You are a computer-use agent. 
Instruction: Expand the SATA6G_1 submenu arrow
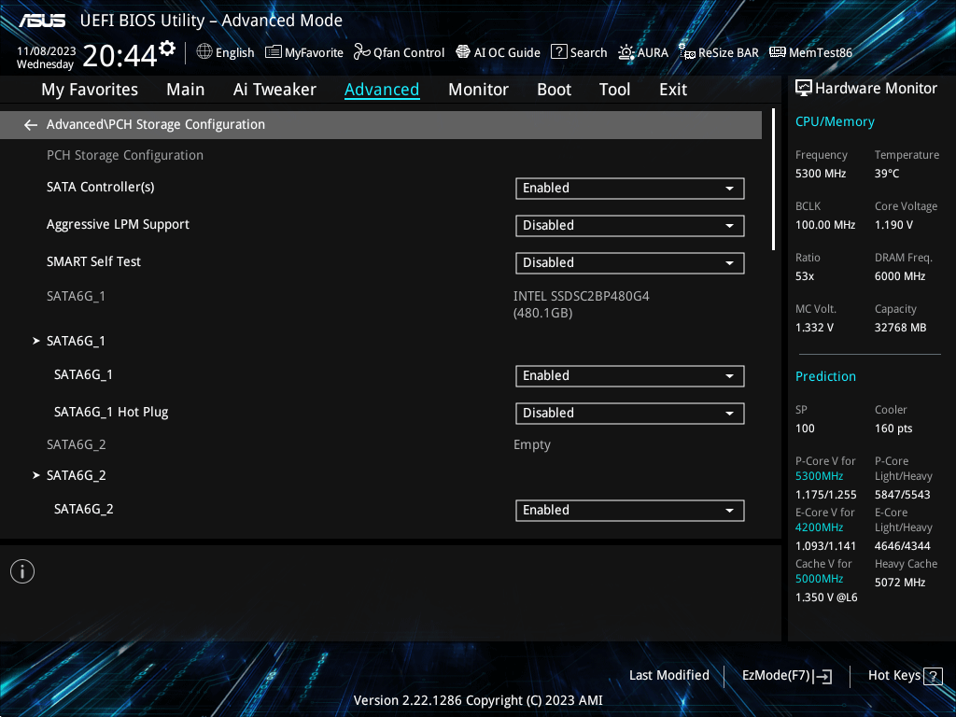coord(36,341)
